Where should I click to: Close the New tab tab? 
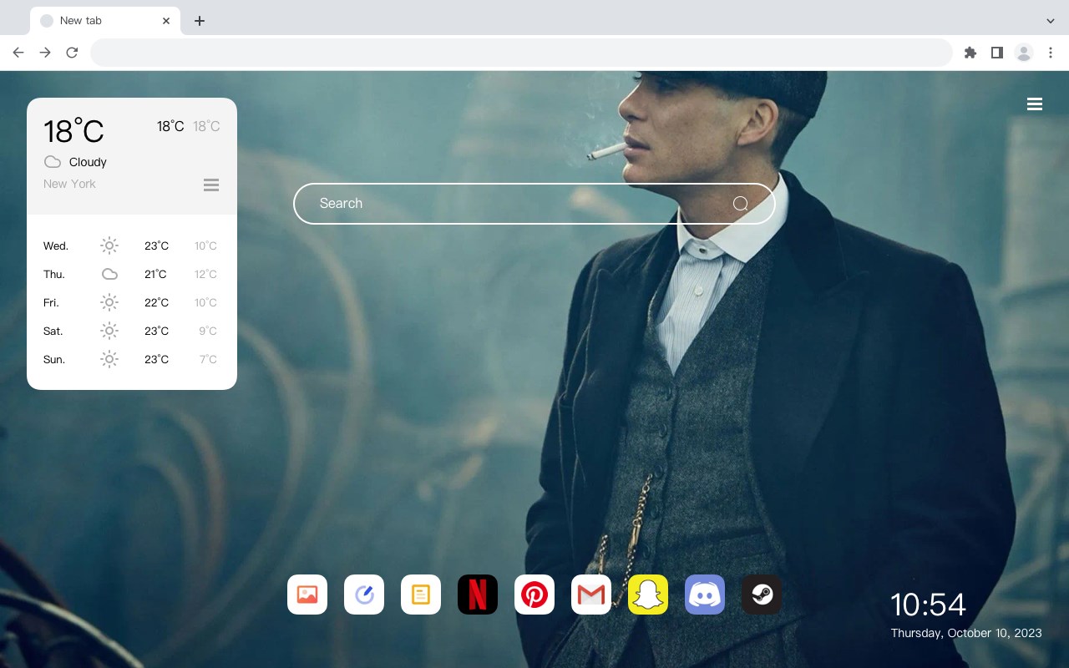click(x=167, y=21)
